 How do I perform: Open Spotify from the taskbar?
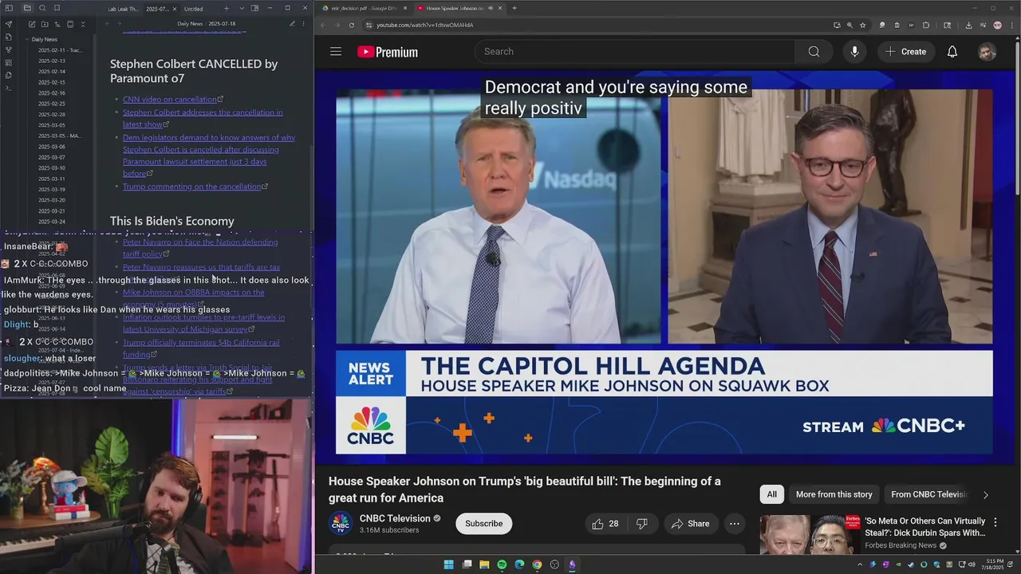click(502, 564)
